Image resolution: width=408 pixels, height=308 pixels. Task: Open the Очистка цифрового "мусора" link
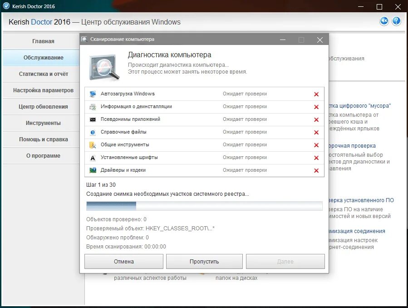359,106
